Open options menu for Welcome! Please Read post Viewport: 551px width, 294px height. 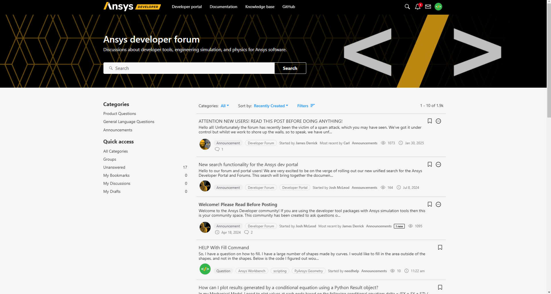point(438,204)
